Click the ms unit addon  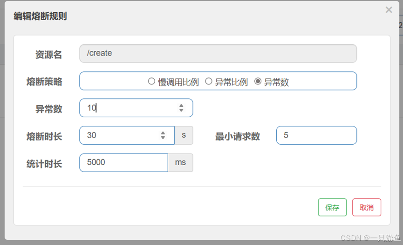tap(180, 163)
